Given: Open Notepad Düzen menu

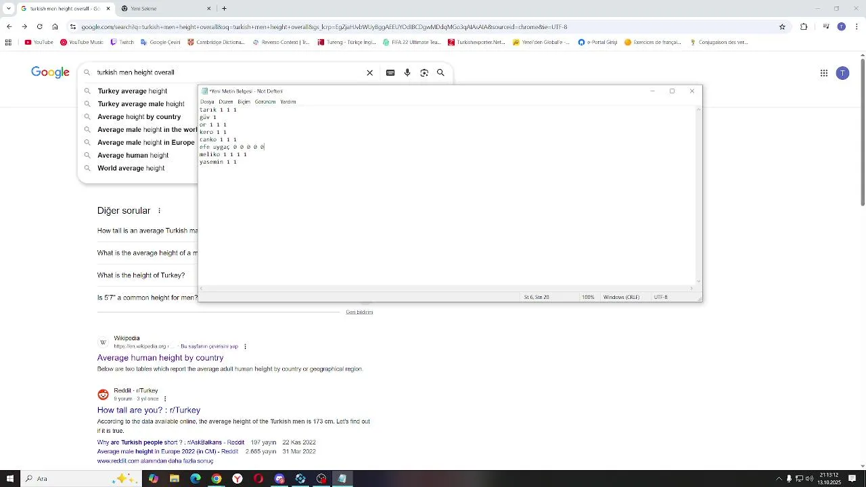Looking at the screenshot, I should click(x=226, y=101).
